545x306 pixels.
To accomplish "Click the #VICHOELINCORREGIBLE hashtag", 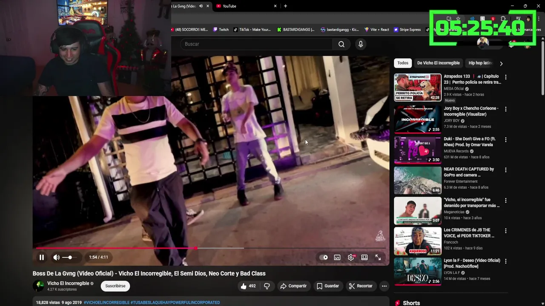I will point(106,303).
